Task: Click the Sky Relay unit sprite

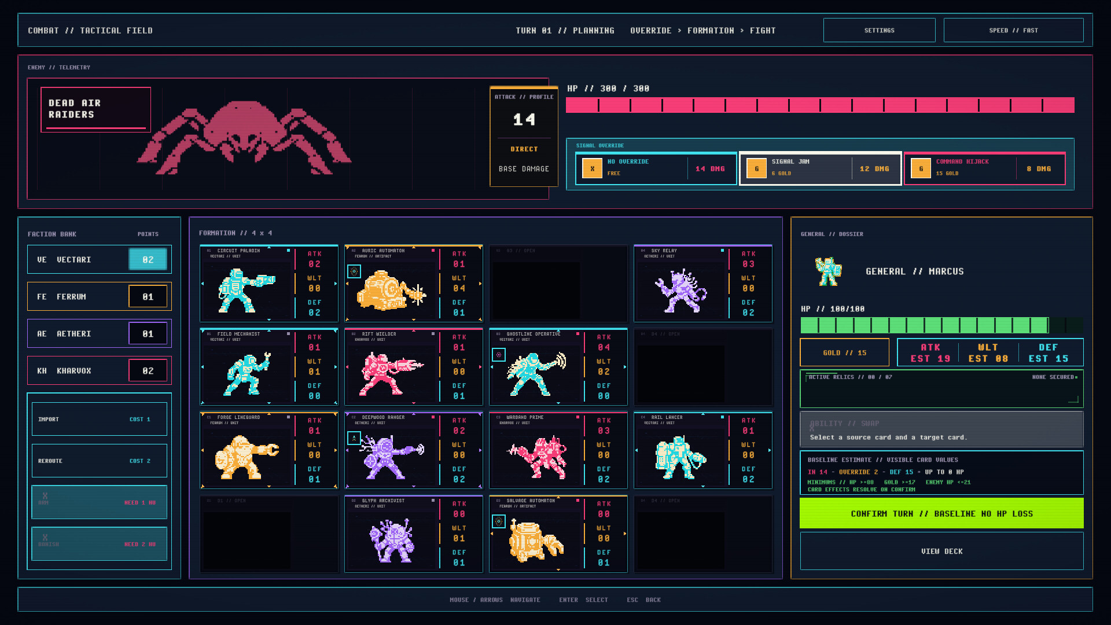Action: pyautogui.click(x=680, y=291)
